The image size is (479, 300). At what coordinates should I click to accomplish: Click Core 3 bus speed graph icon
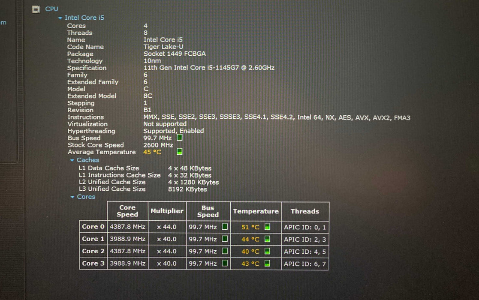coord(225,263)
